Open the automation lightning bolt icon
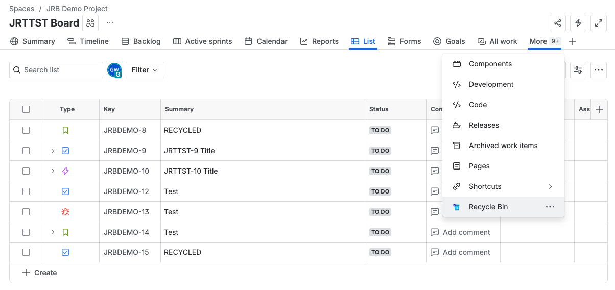 [x=578, y=23]
